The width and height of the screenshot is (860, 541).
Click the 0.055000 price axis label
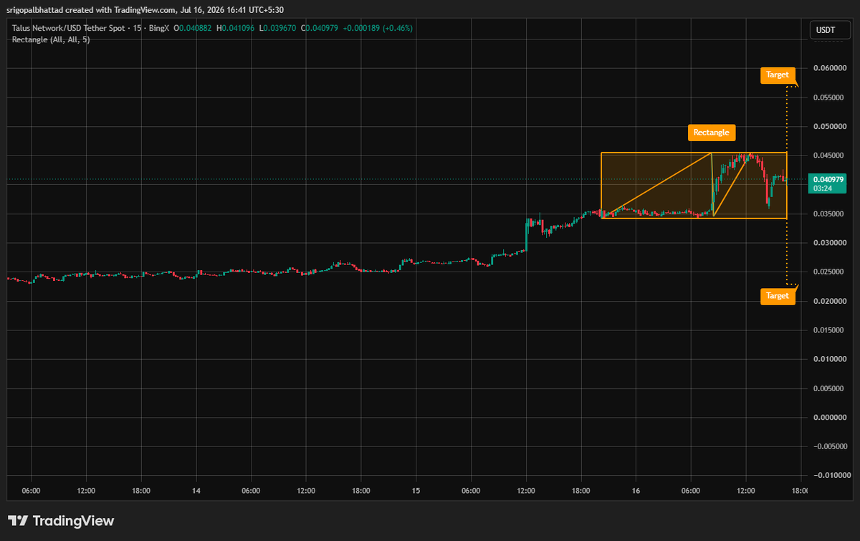pos(829,97)
